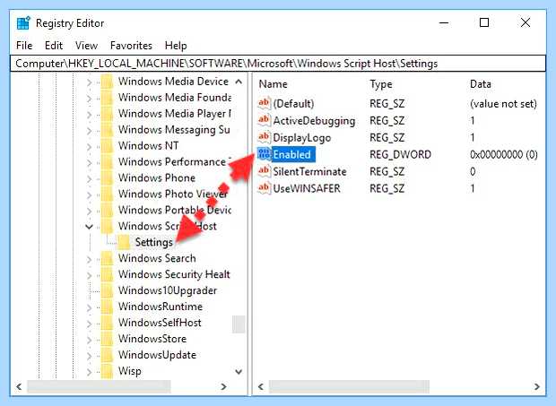Expand the Windows Media Founda key
This screenshot has height=406, width=556.
point(90,98)
